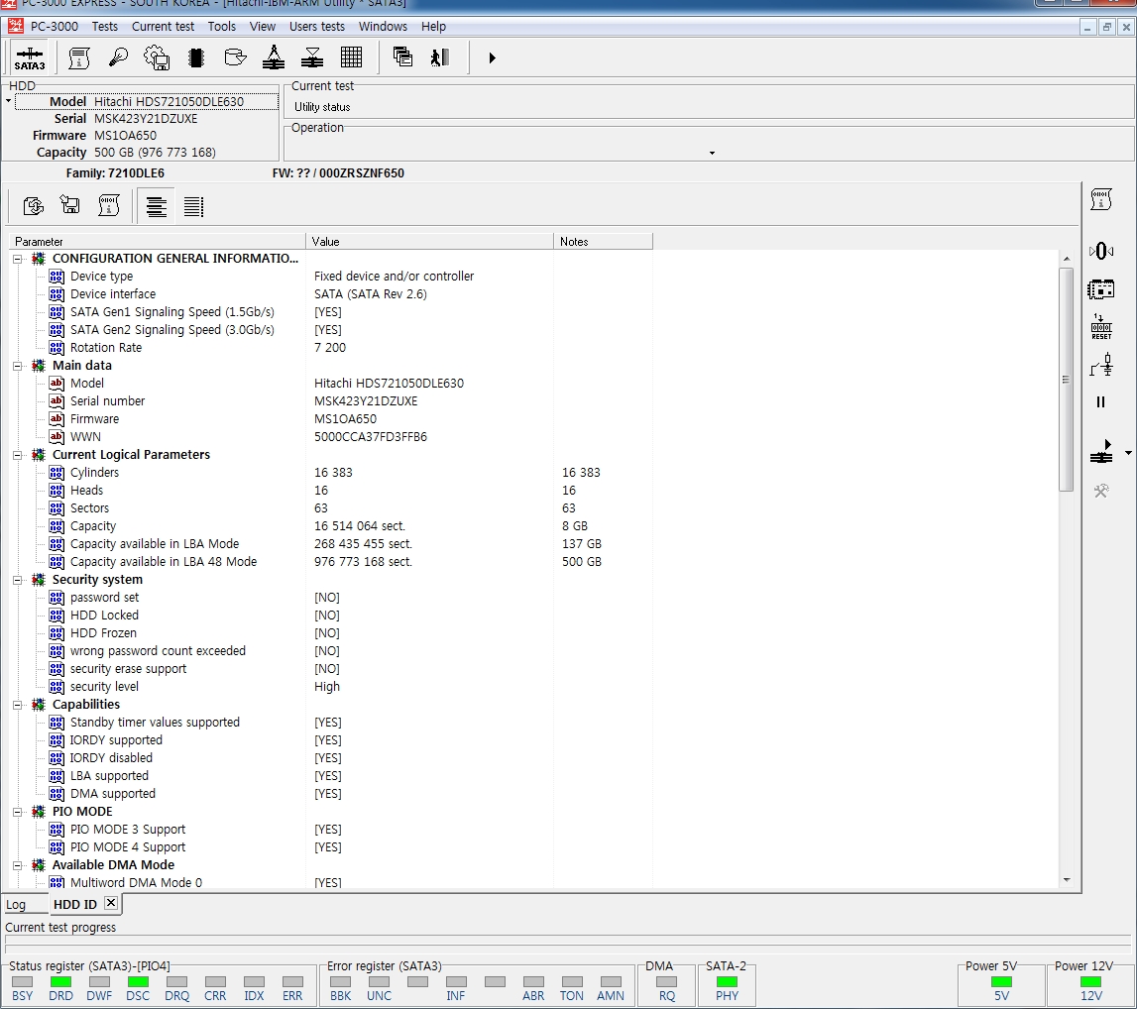The height and width of the screenshot is (1009, 1137).
Task: Collapse the Main data tree node
Action: [18, 366]
